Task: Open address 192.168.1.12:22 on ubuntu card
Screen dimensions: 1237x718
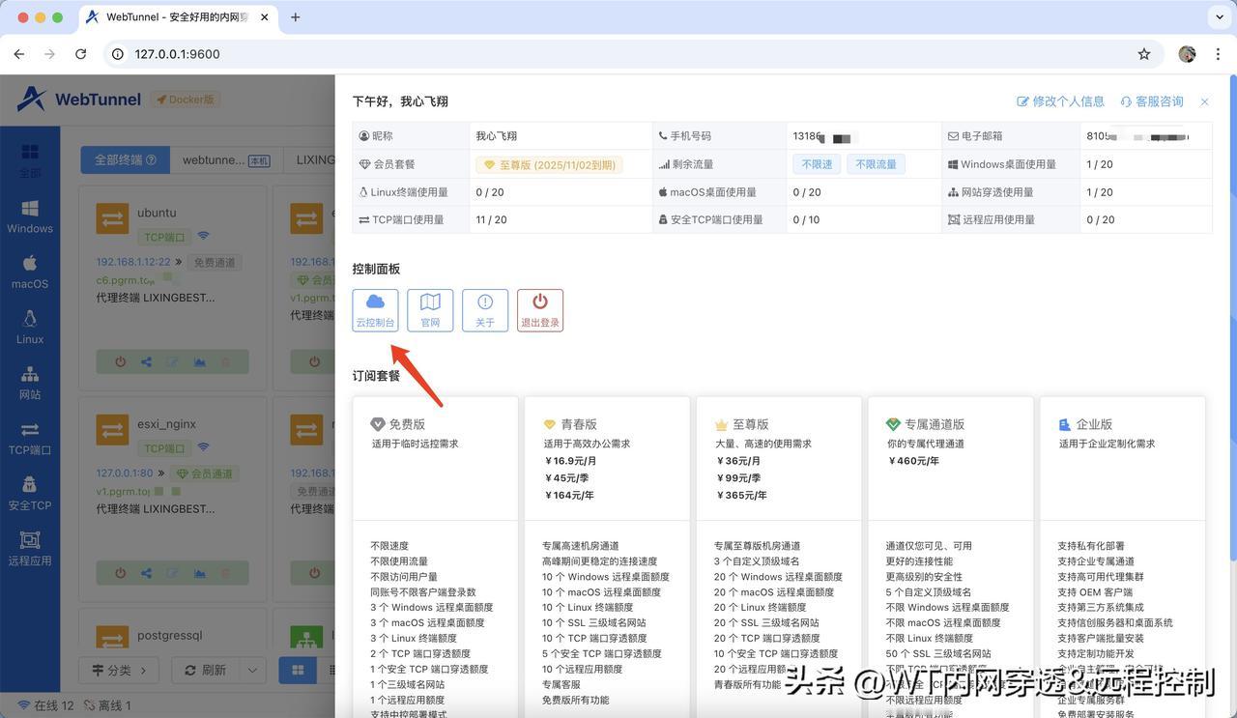Action: click(133, 262)
